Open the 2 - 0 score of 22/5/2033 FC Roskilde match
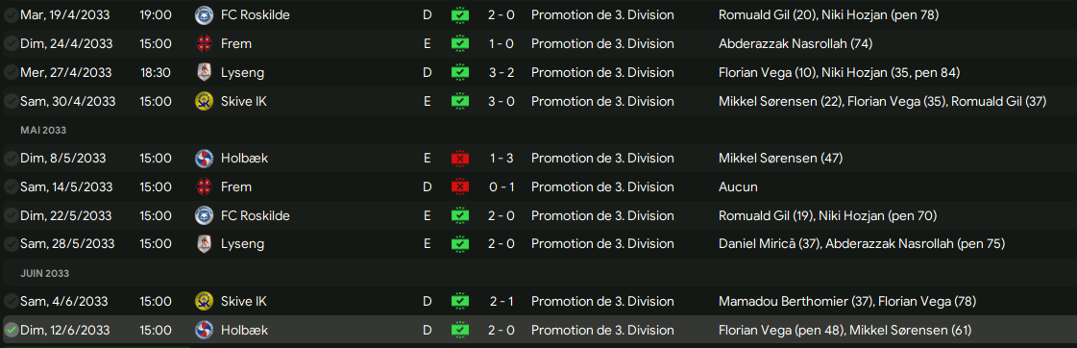1077x348 pixels. coord(502,216)
